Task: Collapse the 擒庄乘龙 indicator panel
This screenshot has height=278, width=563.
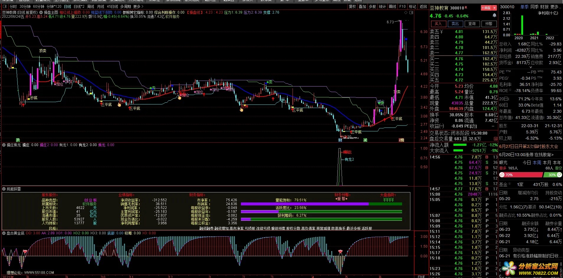Action: point(4,145)
